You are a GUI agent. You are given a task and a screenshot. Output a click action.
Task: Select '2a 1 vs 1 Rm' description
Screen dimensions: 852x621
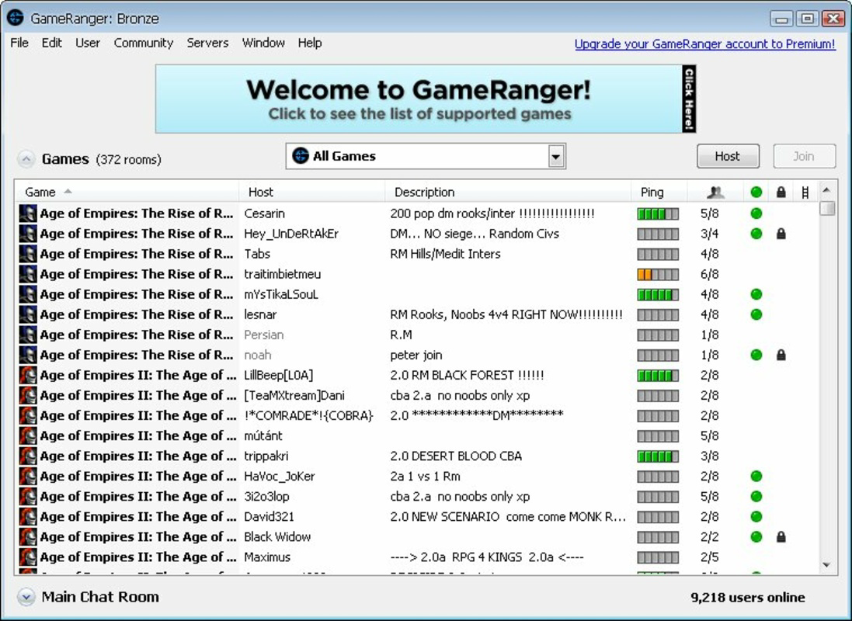[x=425, y=476]
